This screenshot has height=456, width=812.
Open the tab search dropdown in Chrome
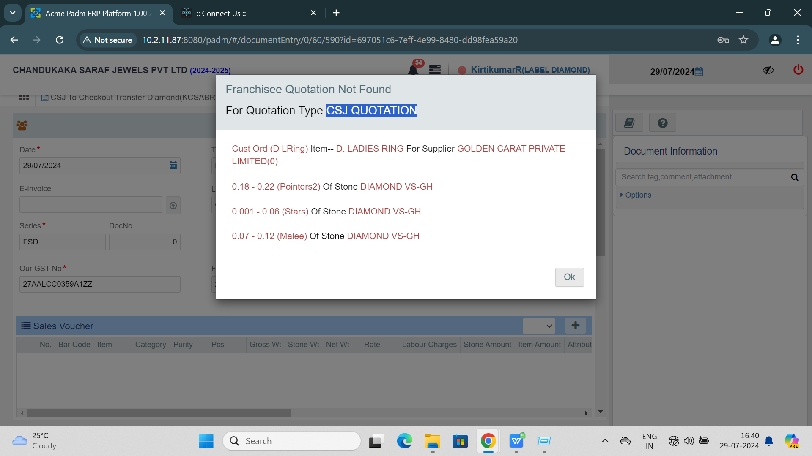[x=13, y=13]
